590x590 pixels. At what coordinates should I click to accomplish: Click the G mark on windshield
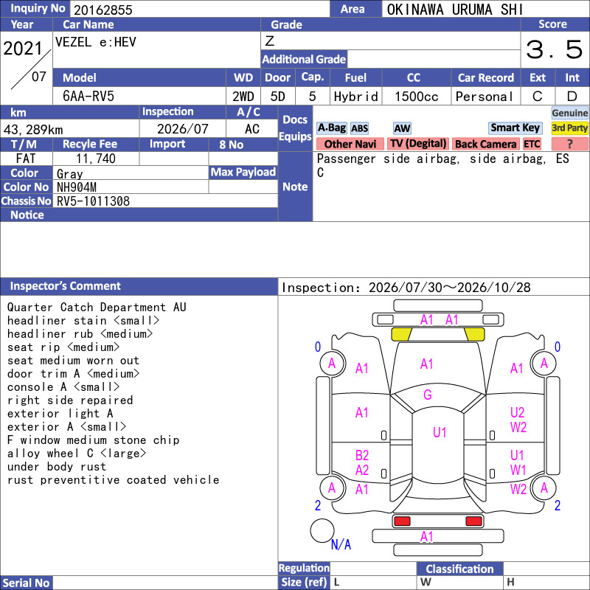(428, 395)
